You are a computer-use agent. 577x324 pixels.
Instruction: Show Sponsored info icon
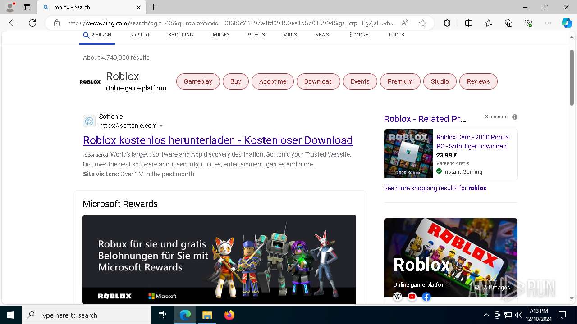(515, 117)
